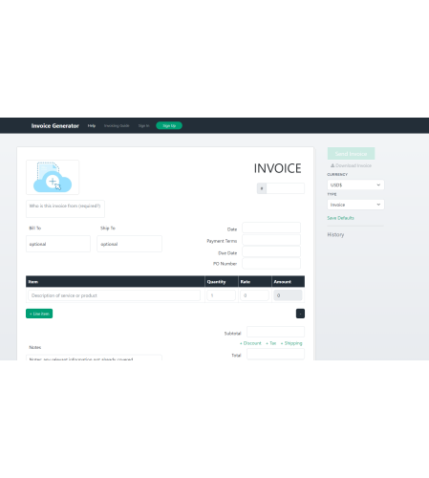Click the Save Defaults link
Image resolution: width=429 pixels, height=478 pixels.
pyautogui.click(x=340, y=218)
